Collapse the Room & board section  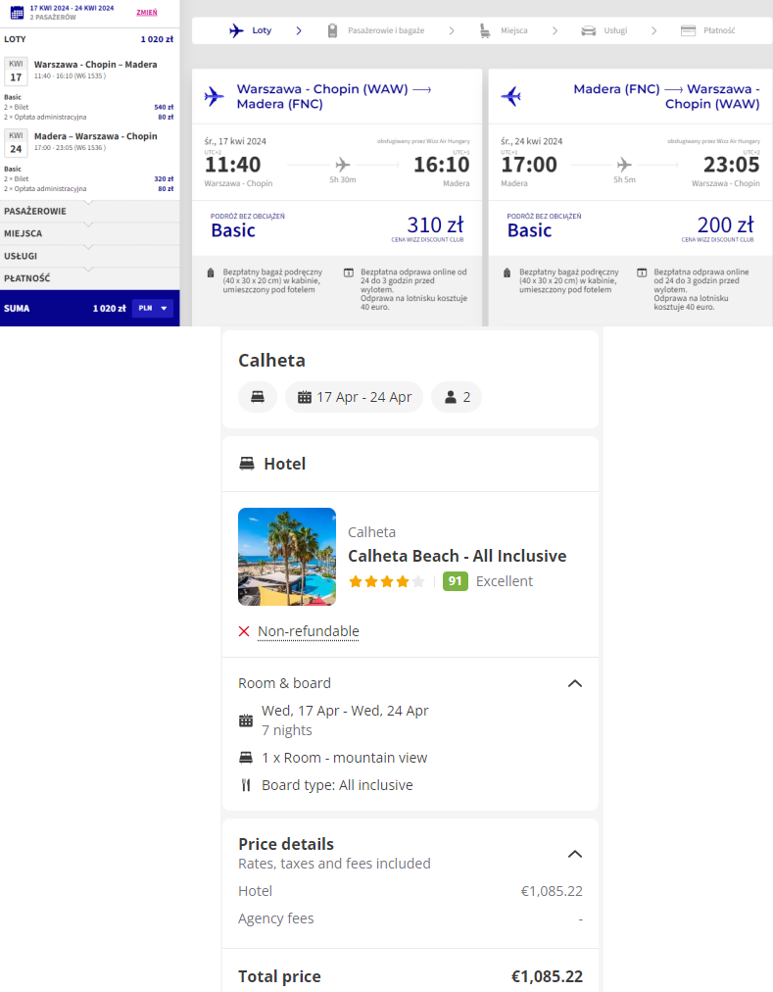point(574,683)
